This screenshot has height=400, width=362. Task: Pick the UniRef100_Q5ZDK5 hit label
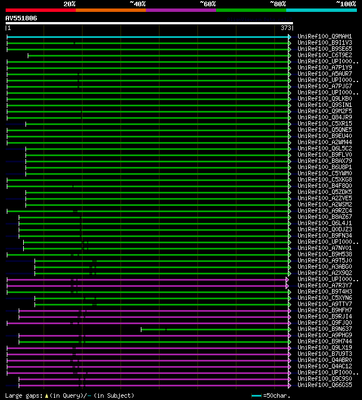[x=325, y=192]
